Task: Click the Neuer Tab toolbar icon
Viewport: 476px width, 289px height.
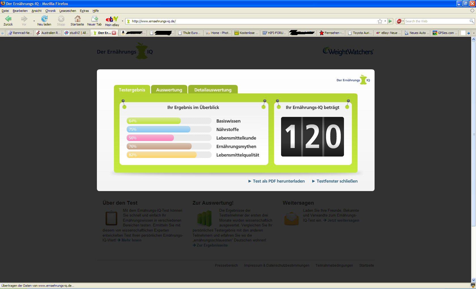Action: 94,19
